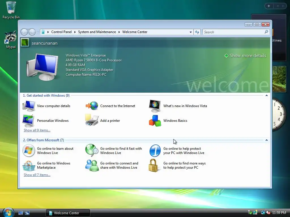The width and height of the screenshot is (290, 217).
Task: Click the Control Panel icon in address bar
Action: 43,32
